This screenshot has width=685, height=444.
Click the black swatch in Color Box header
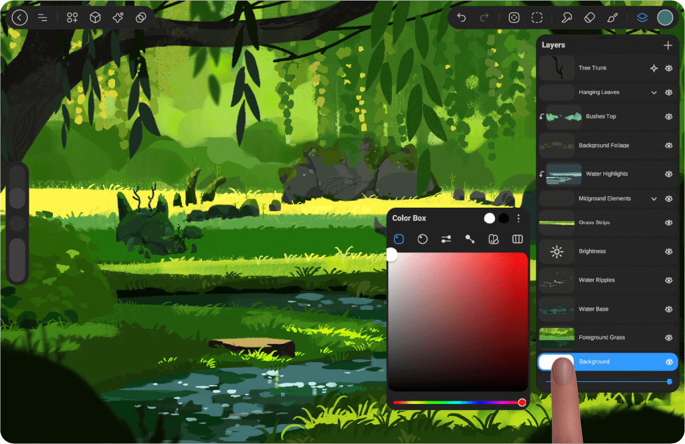pos(504,218)
